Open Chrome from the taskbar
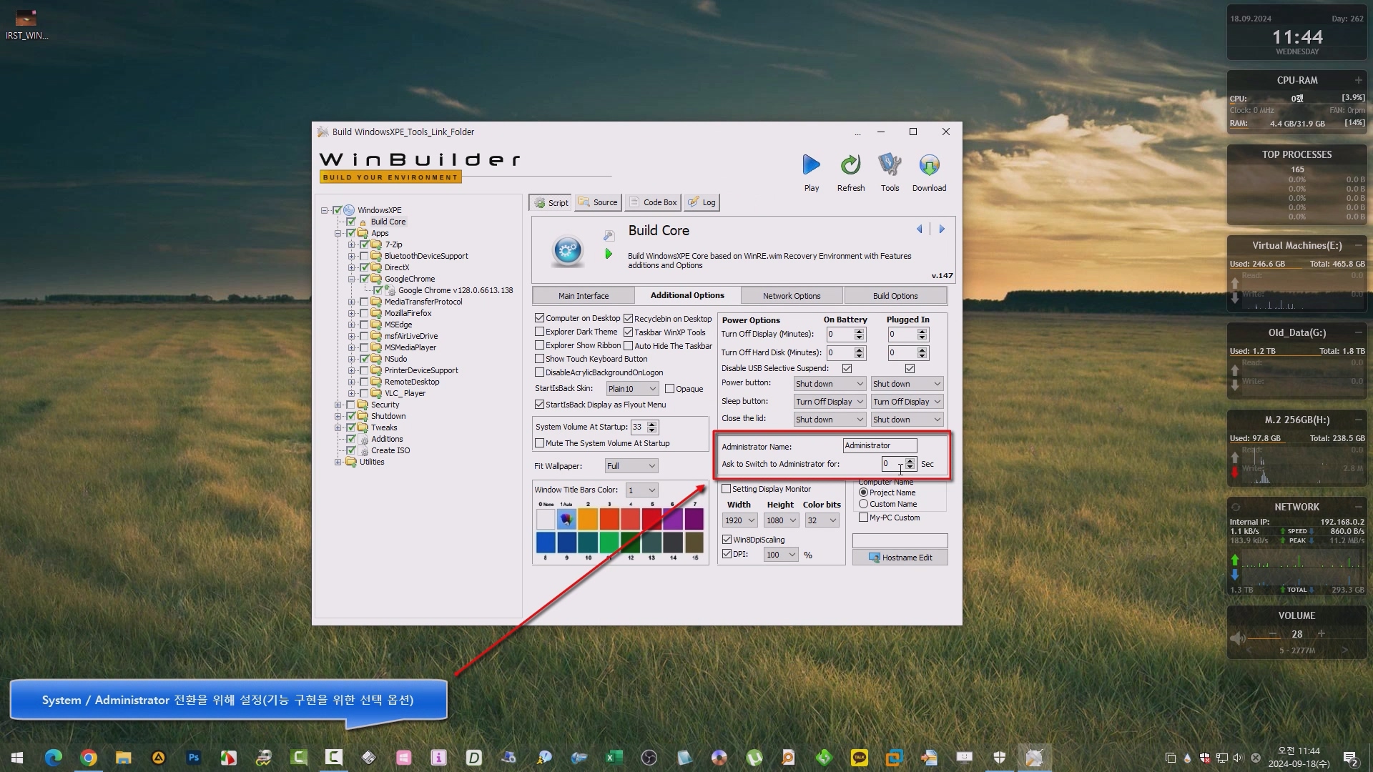Viewport: 1373px width, 772px height. pos(89,758)
